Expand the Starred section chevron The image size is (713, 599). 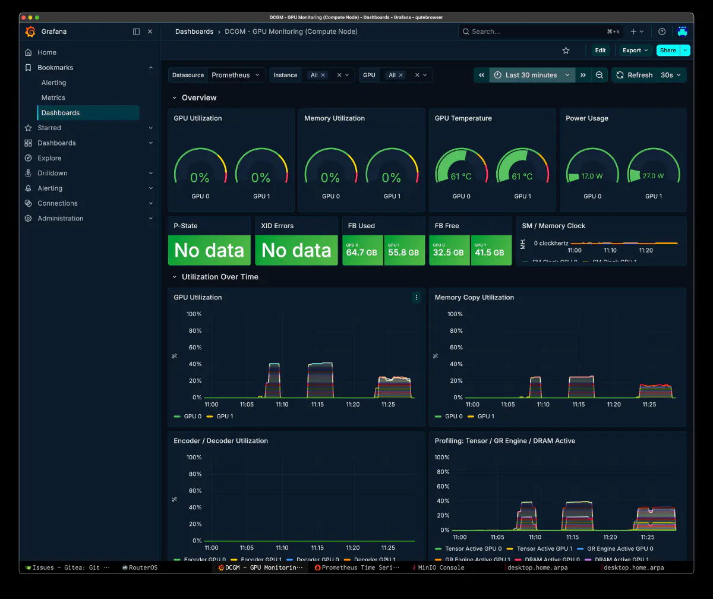pos(150,128)
